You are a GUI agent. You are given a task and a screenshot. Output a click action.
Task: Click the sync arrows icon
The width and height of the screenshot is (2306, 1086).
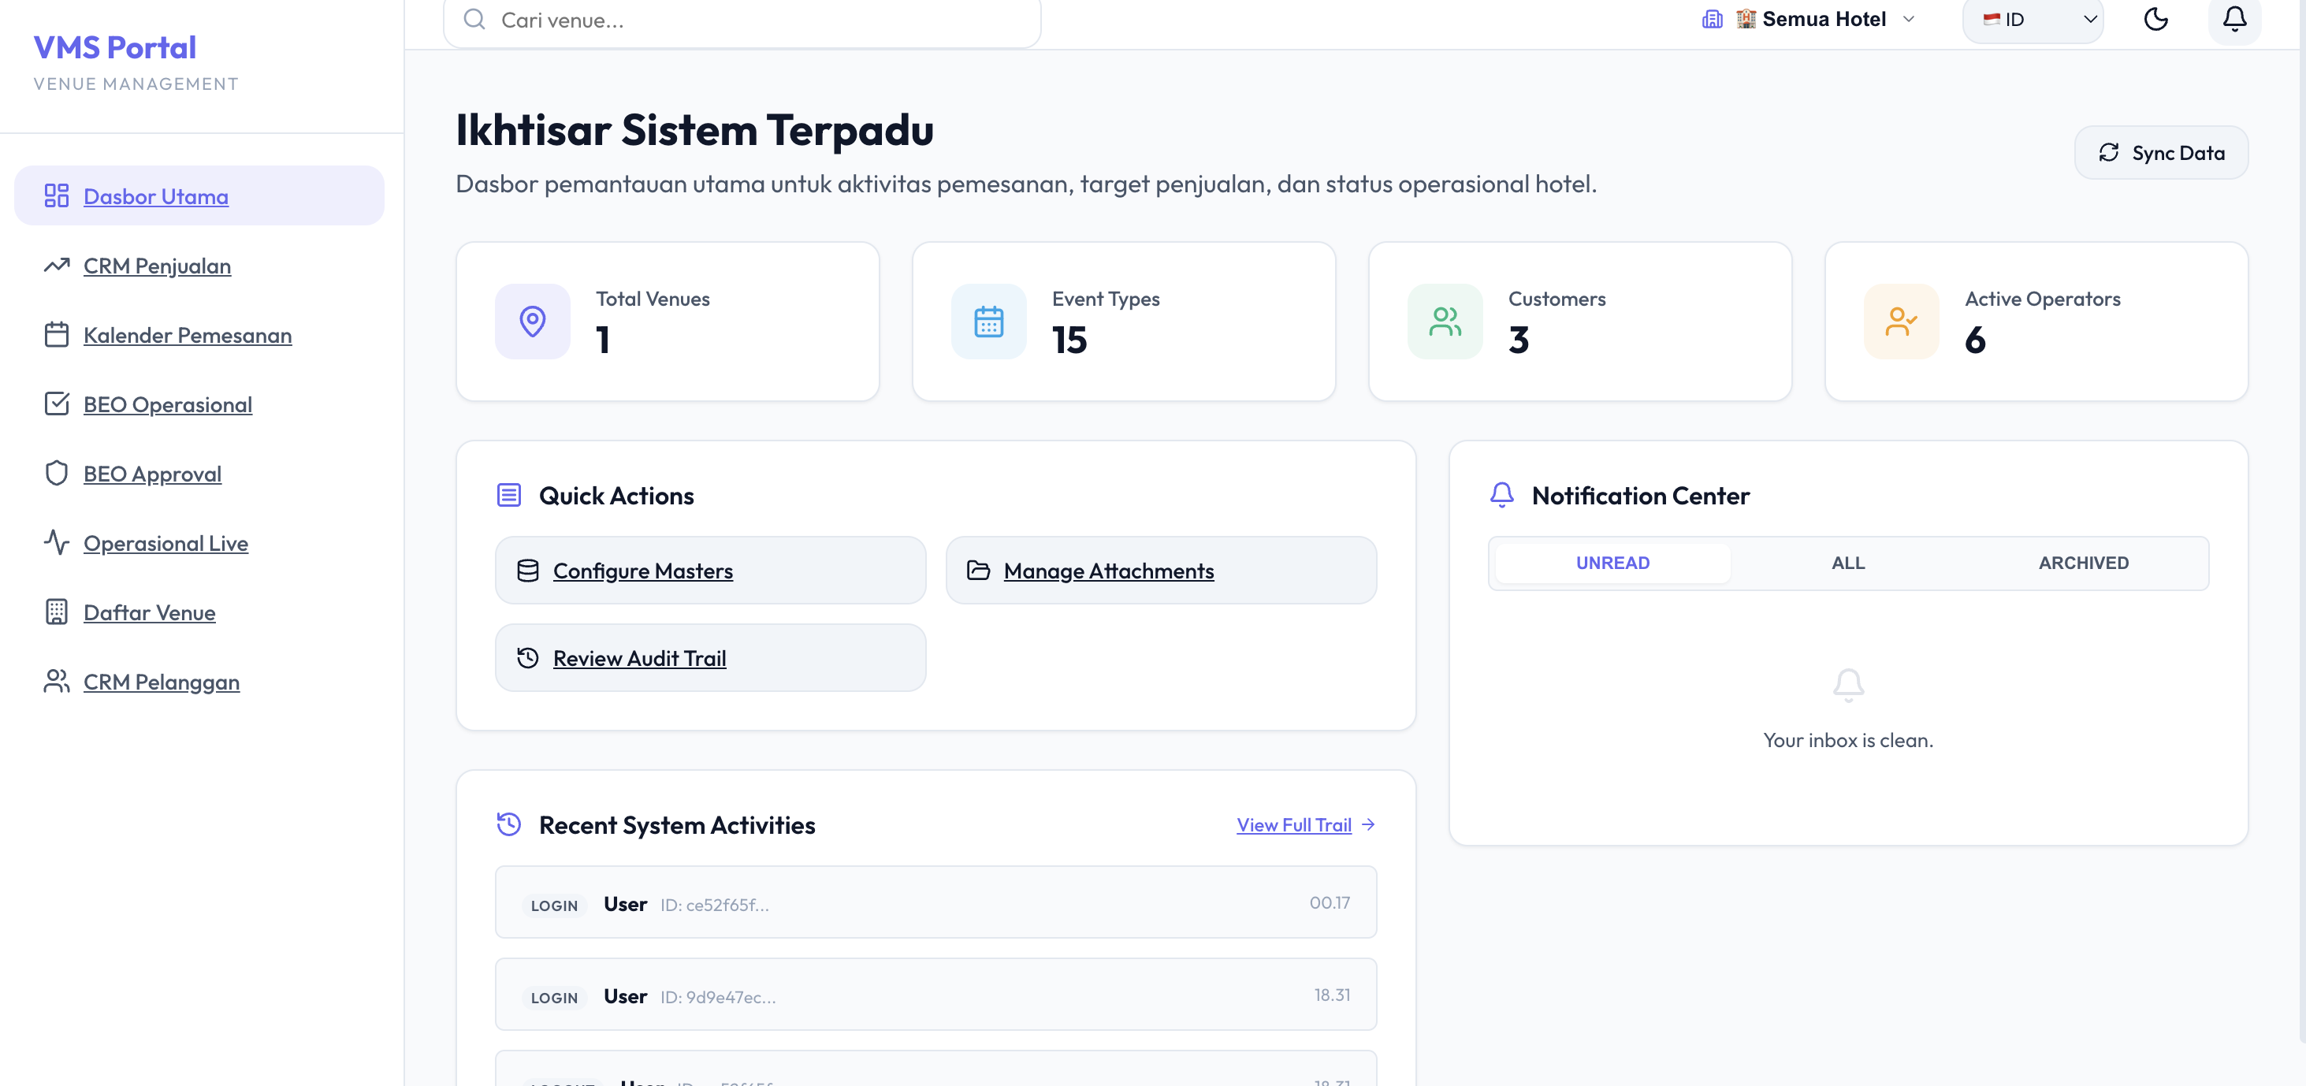click(x=2109, y=152)
